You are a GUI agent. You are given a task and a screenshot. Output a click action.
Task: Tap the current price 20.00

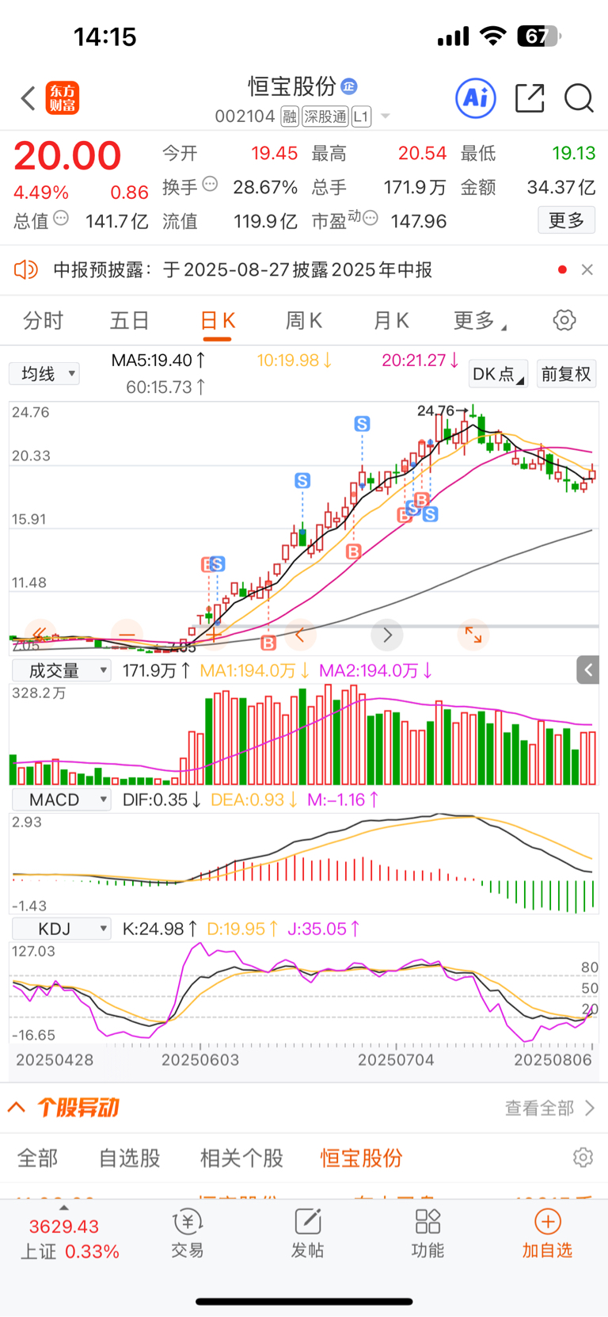tap(67, 155)
